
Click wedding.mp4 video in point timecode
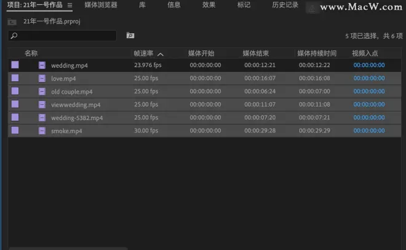pos(369,65)
